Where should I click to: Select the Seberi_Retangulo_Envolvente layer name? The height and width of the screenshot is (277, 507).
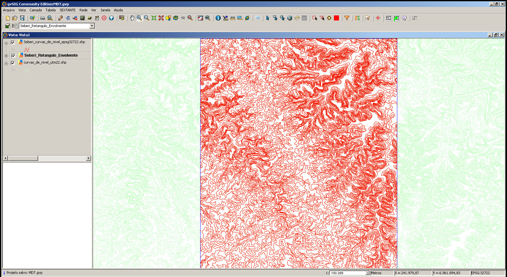[x=51, y=55]
